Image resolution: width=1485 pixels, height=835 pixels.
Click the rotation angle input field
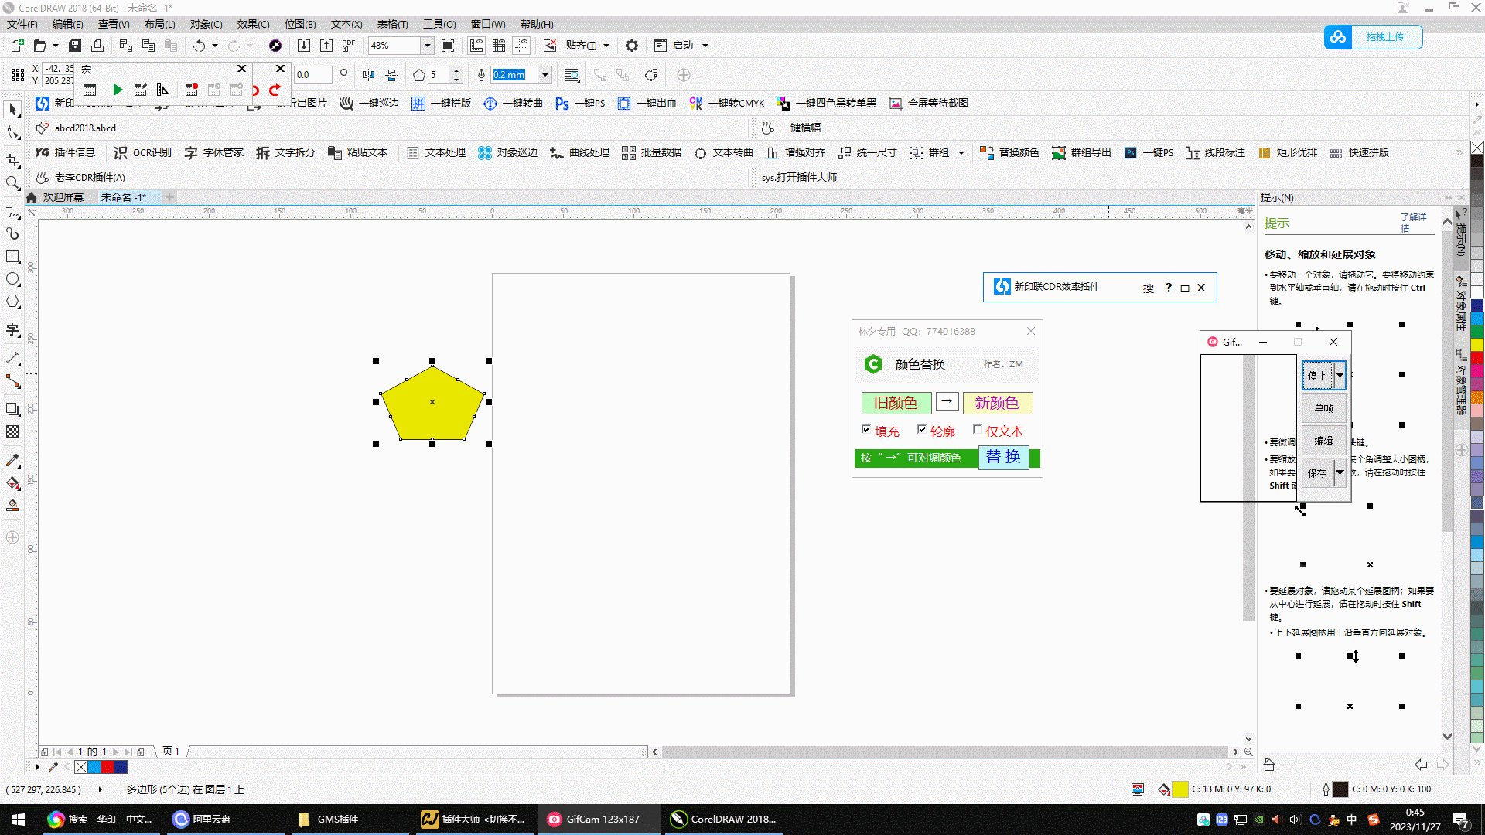[313, 75]
